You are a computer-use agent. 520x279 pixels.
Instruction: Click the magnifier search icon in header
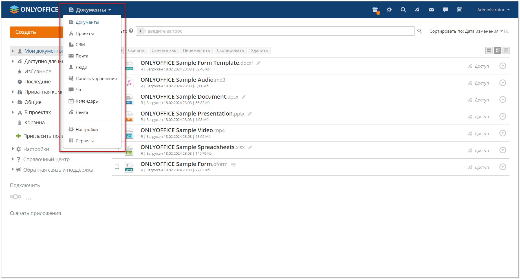pos(403,10)
